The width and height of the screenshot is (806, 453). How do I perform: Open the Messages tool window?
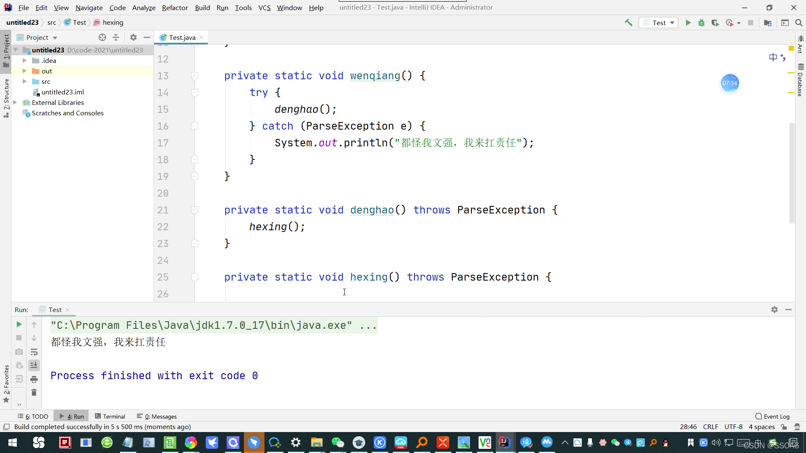(157, 417)
